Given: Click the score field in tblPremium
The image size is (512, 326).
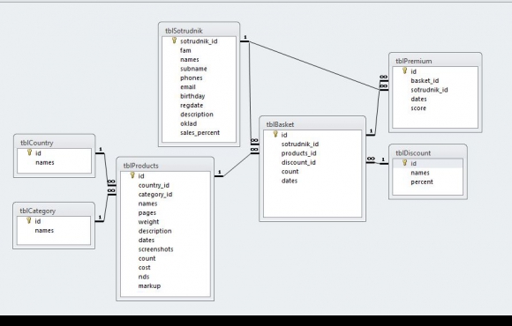Looking at the screenshot, I should tap(418, 107).
